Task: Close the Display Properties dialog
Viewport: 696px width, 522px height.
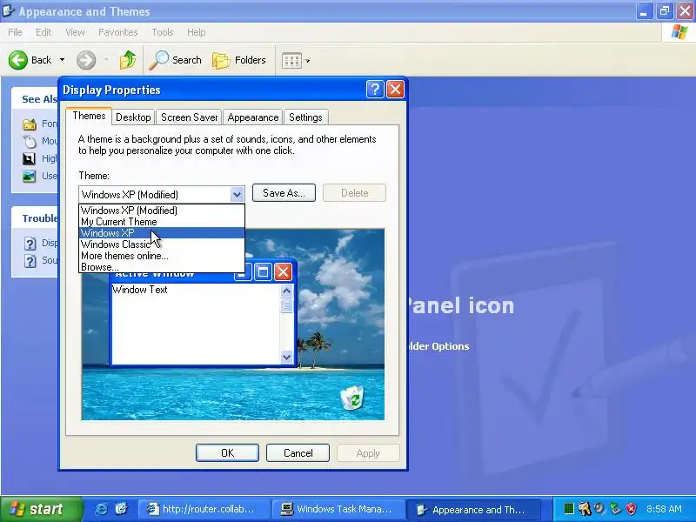Action: click(x=395, y=90)
